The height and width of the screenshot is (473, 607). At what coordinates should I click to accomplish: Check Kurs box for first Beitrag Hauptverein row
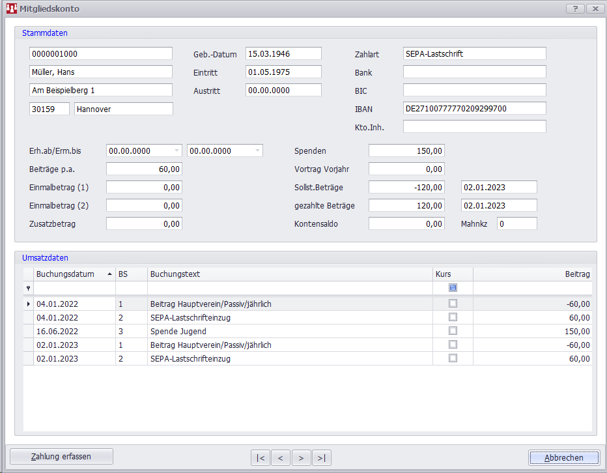tap(453, 304)
